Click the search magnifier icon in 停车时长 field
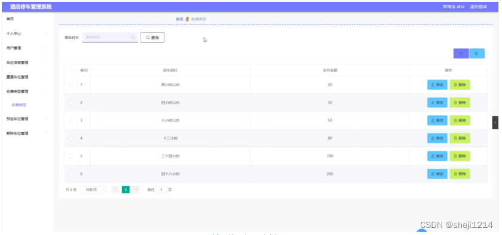This screenshot has width=502, height=235. coord(133,38)
